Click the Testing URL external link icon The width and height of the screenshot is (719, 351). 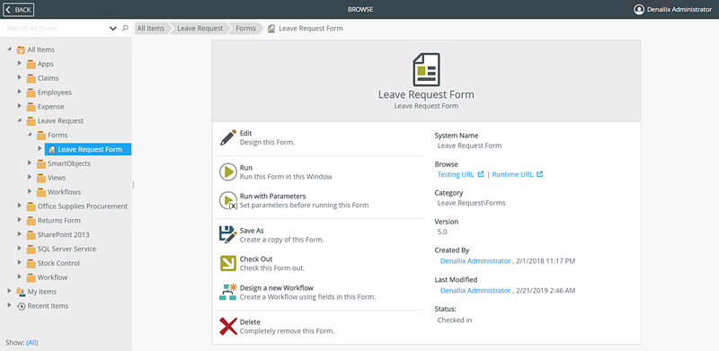(x=481, y=174)
